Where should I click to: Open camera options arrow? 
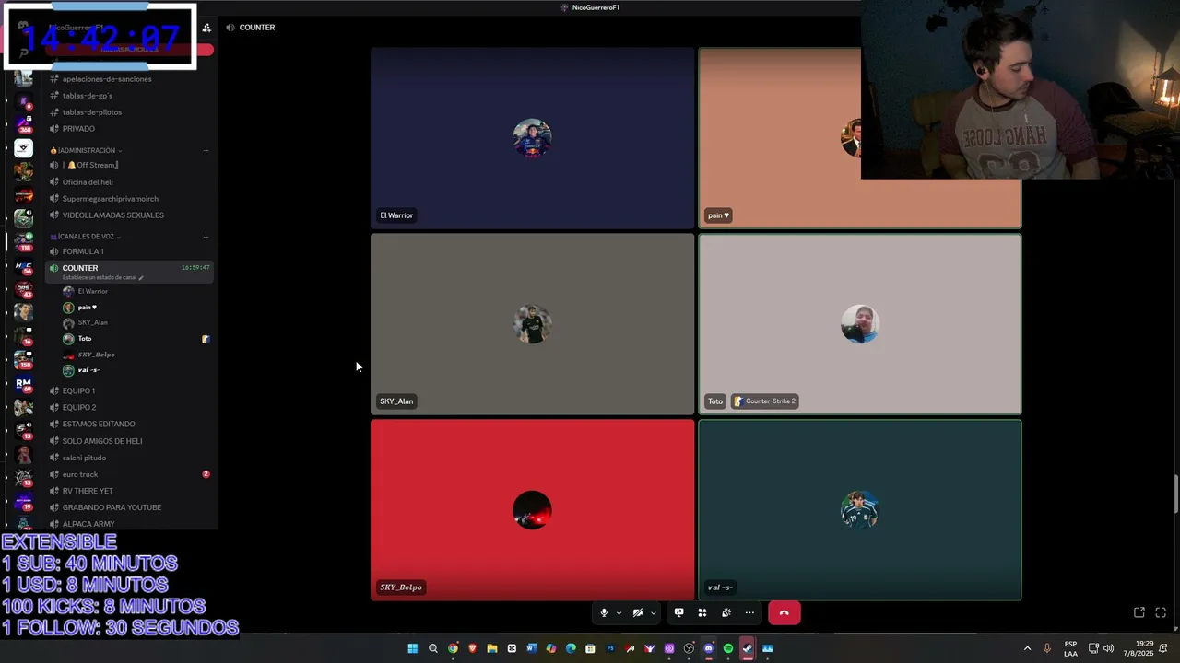tap(653, 612)
